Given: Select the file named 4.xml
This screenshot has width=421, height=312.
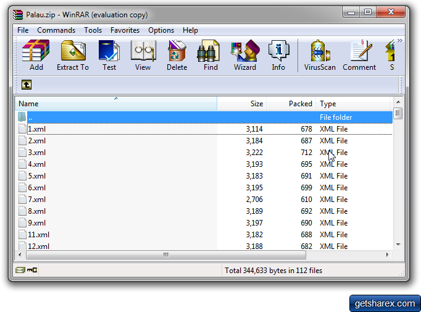Looking at the screenshot, I should [37, 164].
